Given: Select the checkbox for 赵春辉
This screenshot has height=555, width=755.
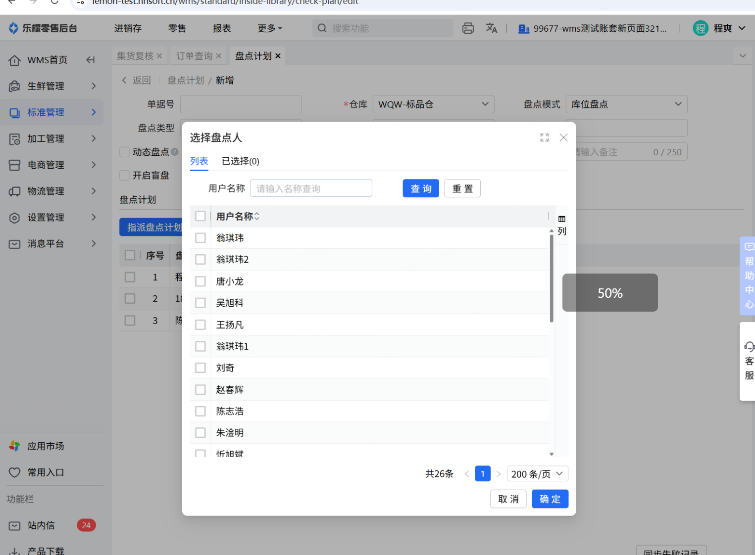Looking at the screenshot, I should (x=201, y=390).
